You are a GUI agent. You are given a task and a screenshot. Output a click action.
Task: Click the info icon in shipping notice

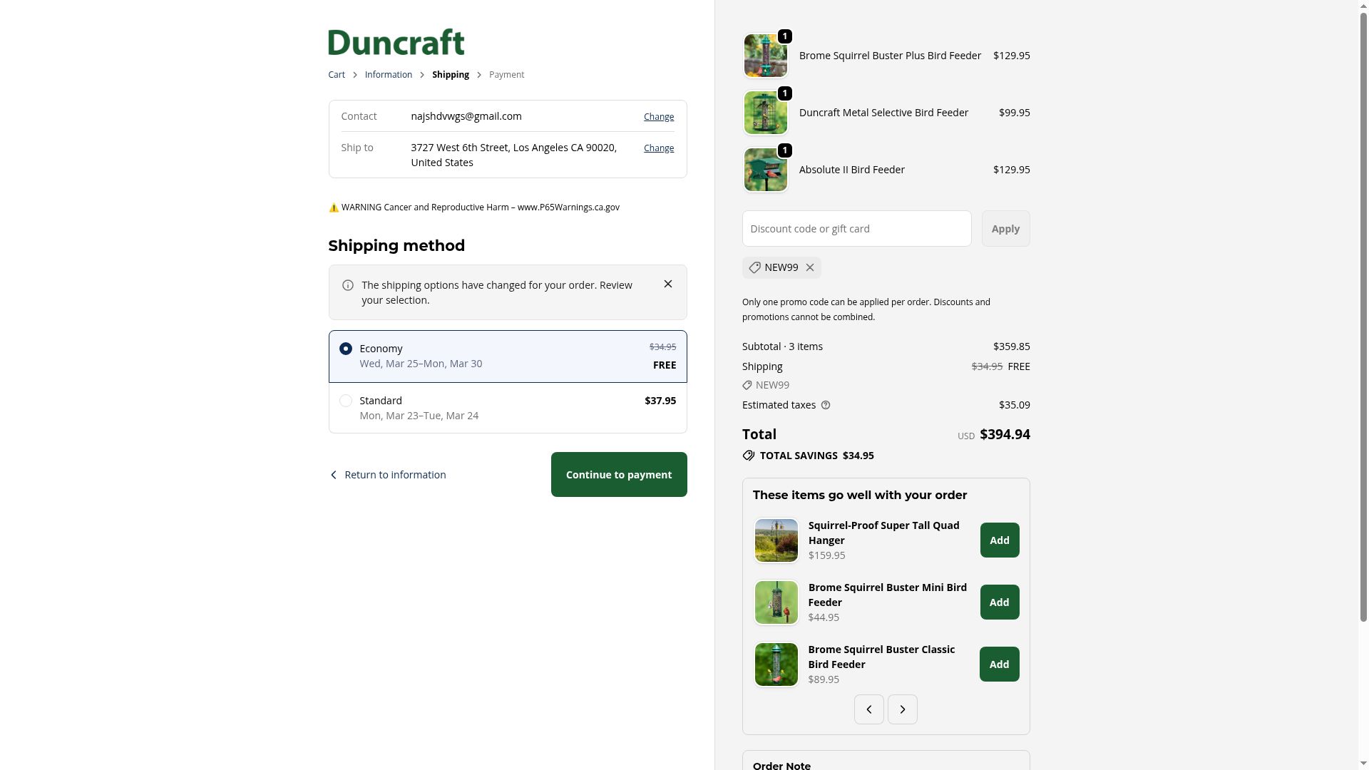pos(348,285)
